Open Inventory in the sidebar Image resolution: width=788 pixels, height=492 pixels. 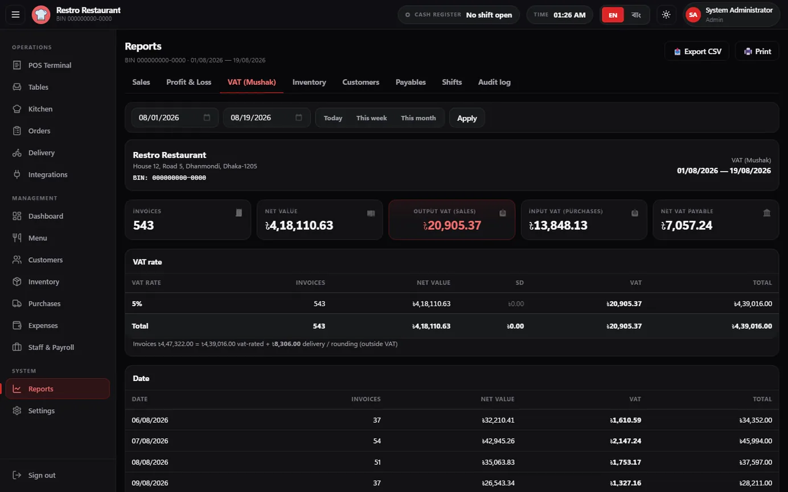click(x=58, y=282)
